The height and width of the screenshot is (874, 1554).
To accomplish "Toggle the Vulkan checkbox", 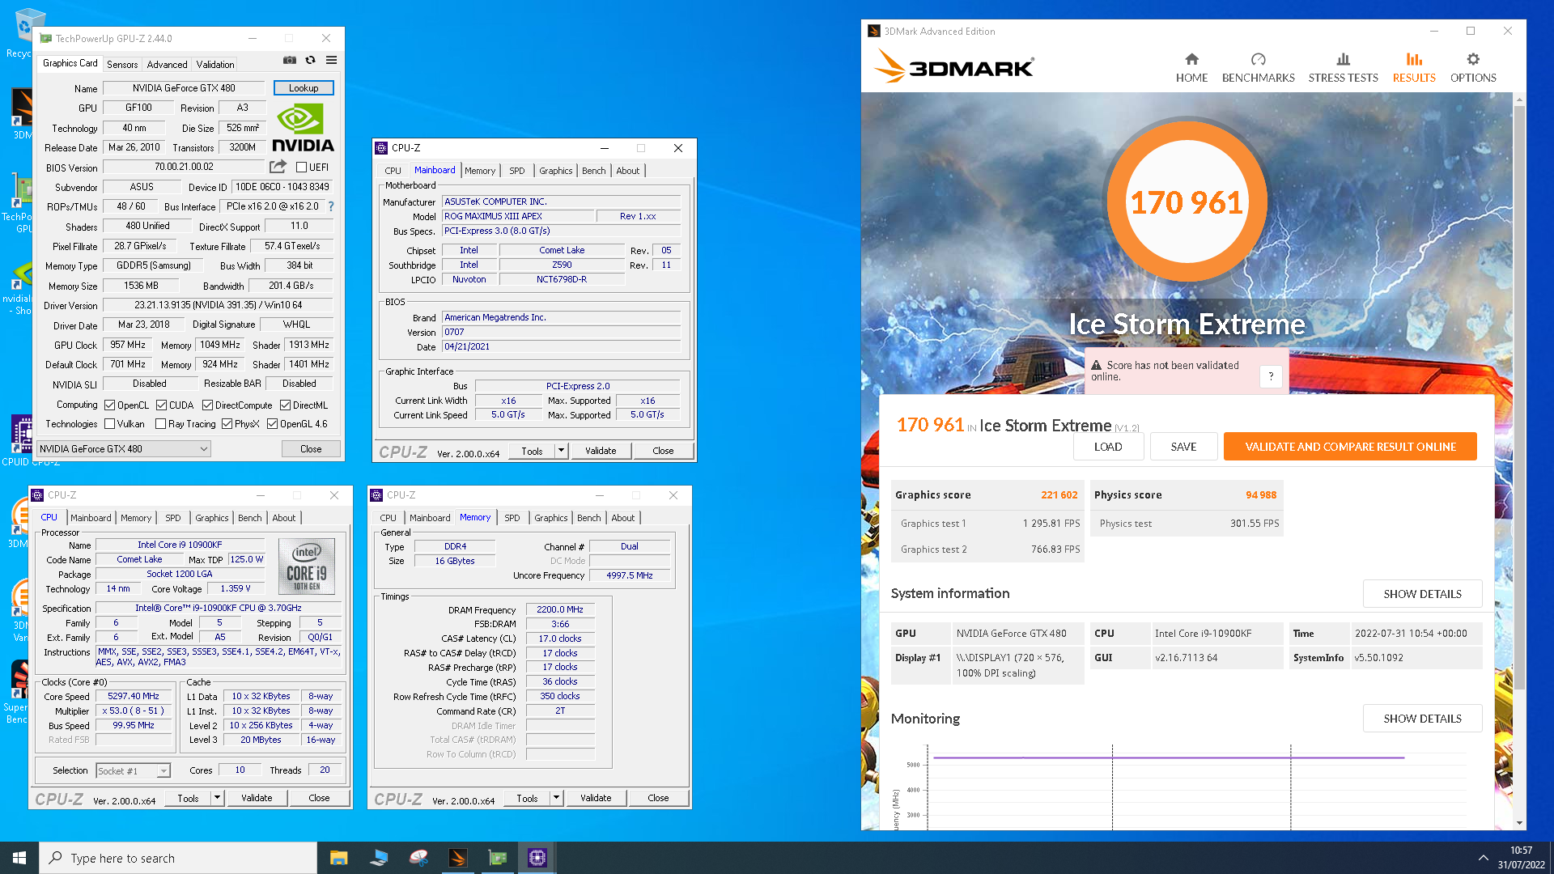I will pyautogui.click(x=109, y=424).
